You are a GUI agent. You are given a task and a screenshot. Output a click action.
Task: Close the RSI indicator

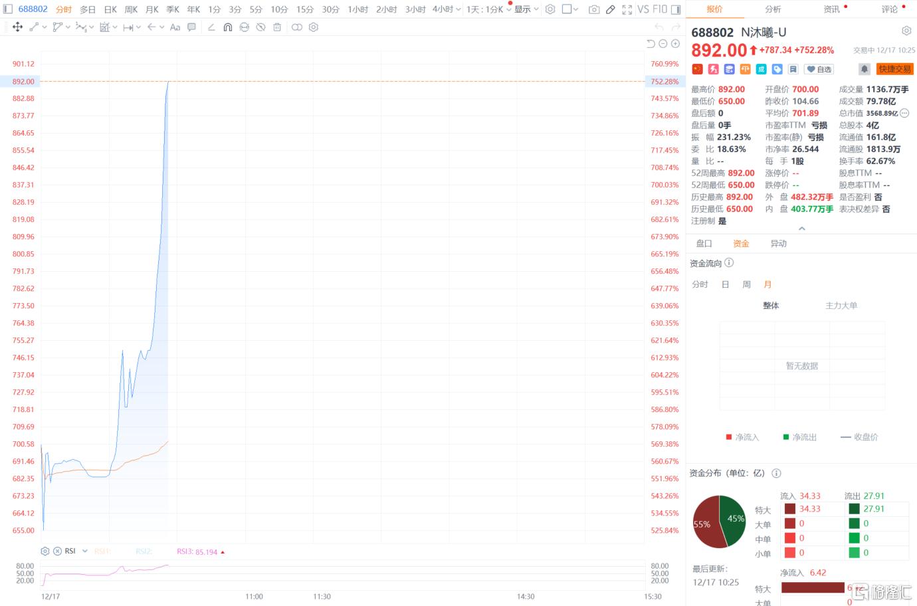pyautogui.click(x=57, y=551)
